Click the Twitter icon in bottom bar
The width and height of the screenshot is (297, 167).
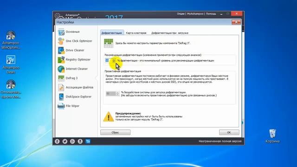(65, 141)
